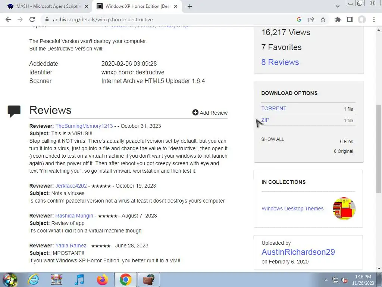382x287 pixels.
Task: Click the site padlock icon
Action: [47, 19]
